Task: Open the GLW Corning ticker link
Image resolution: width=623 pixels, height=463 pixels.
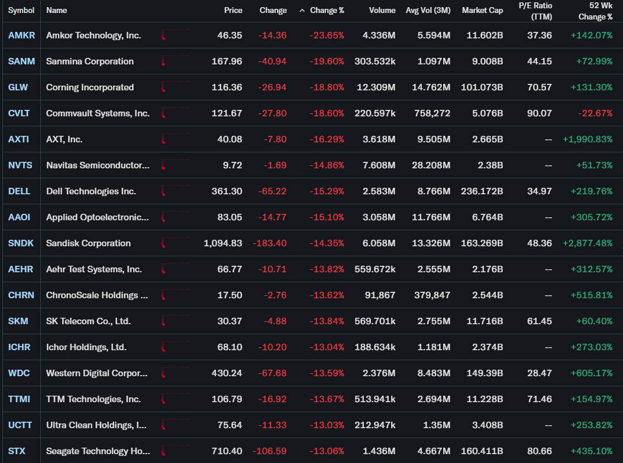Action: coord(18,87)
